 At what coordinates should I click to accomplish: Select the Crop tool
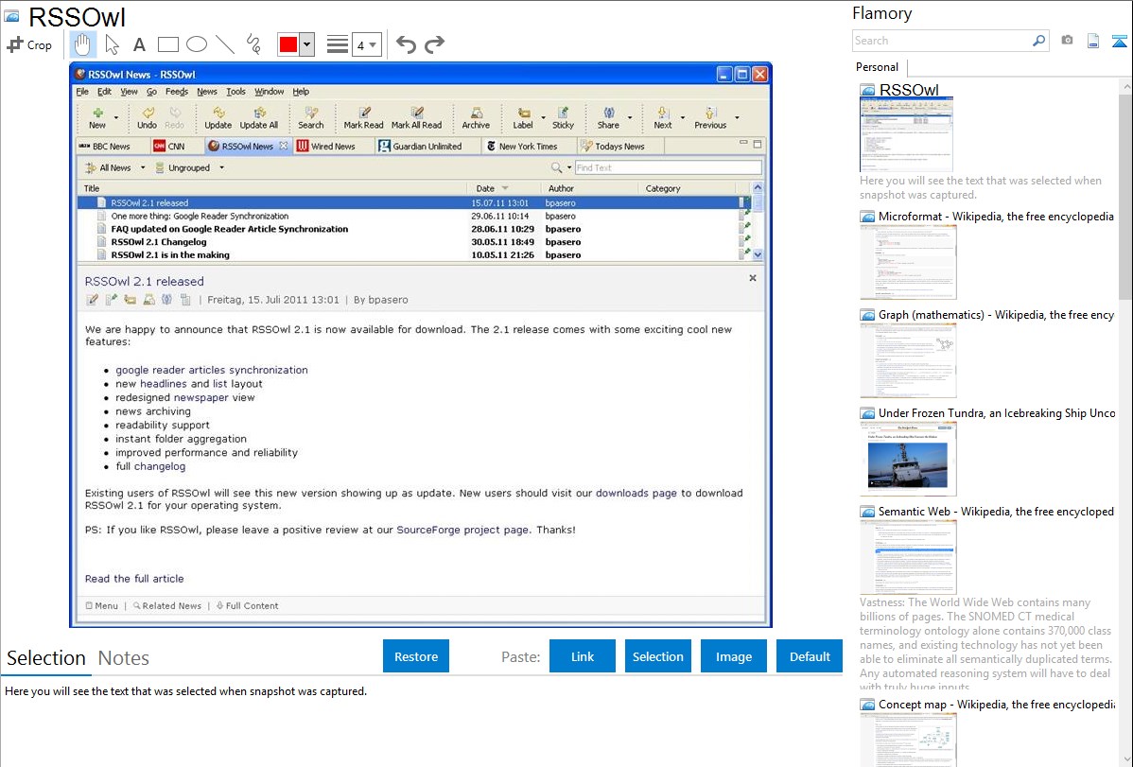tap(29, 44)
